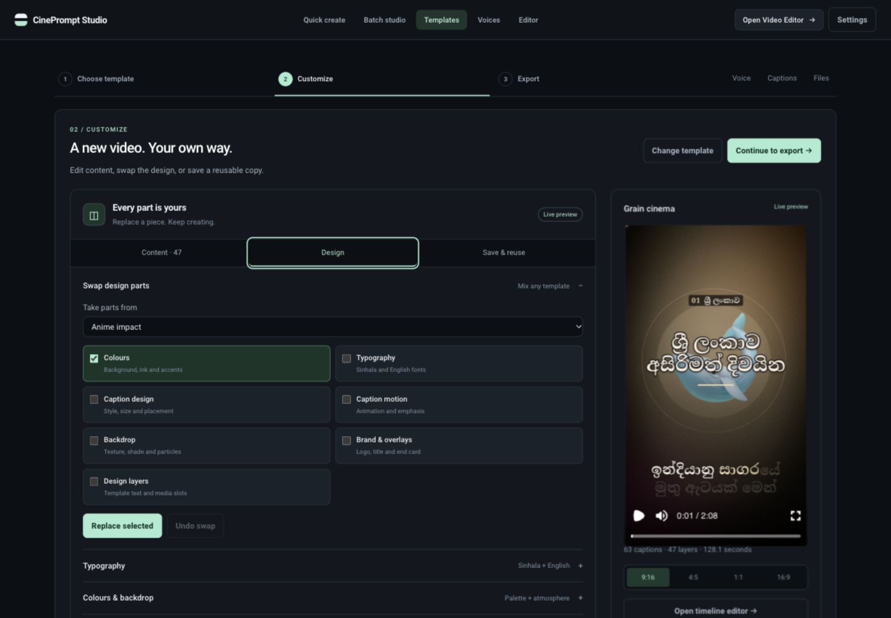The width and height of the screenshot is (891, 618).
Task: Switch to the Content · 47 tab
Action: point(161,253)
